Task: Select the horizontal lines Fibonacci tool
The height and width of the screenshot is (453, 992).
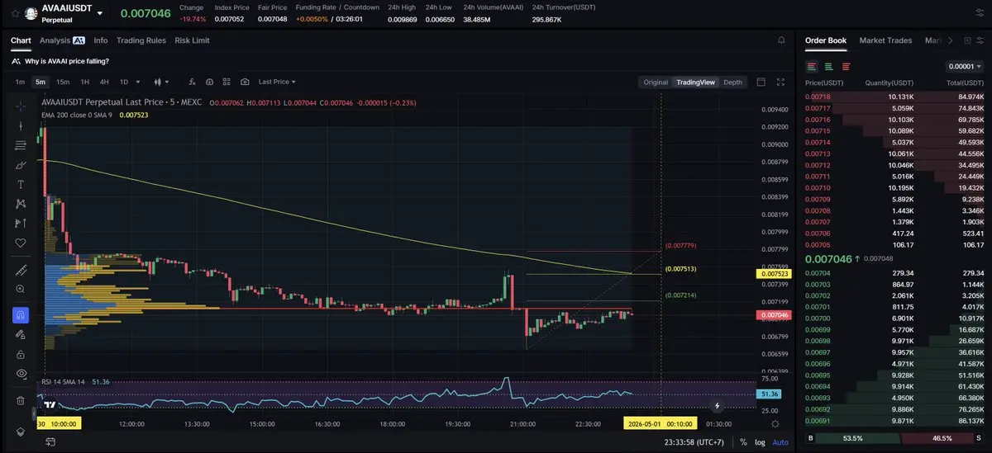Action: point(21,145)
